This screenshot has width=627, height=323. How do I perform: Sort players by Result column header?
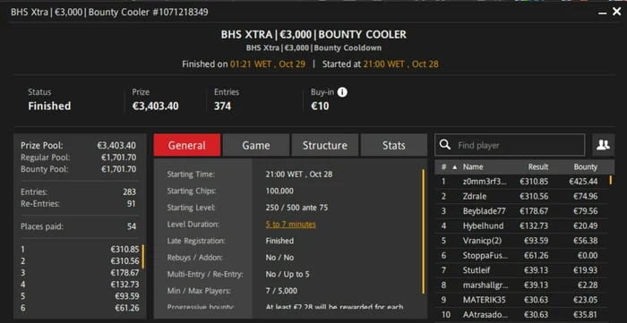click(x=538, y=167)
